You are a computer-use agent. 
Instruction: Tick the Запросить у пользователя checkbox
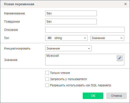(x=47, y=79)
